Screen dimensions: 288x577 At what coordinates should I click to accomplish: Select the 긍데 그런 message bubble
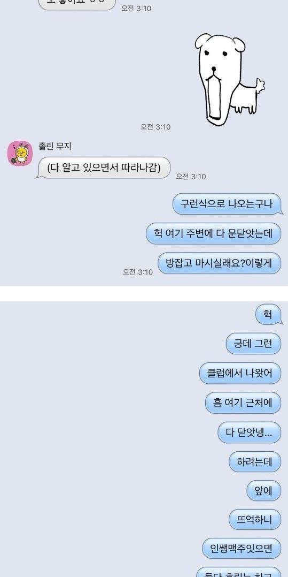coord(253,344)
